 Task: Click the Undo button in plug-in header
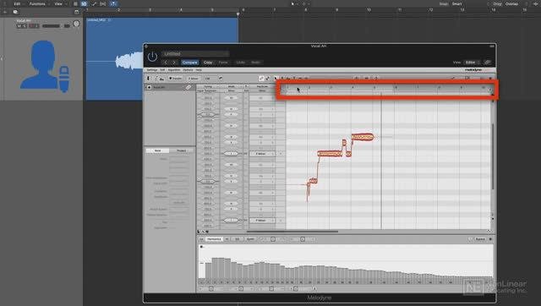coord(240,63)
